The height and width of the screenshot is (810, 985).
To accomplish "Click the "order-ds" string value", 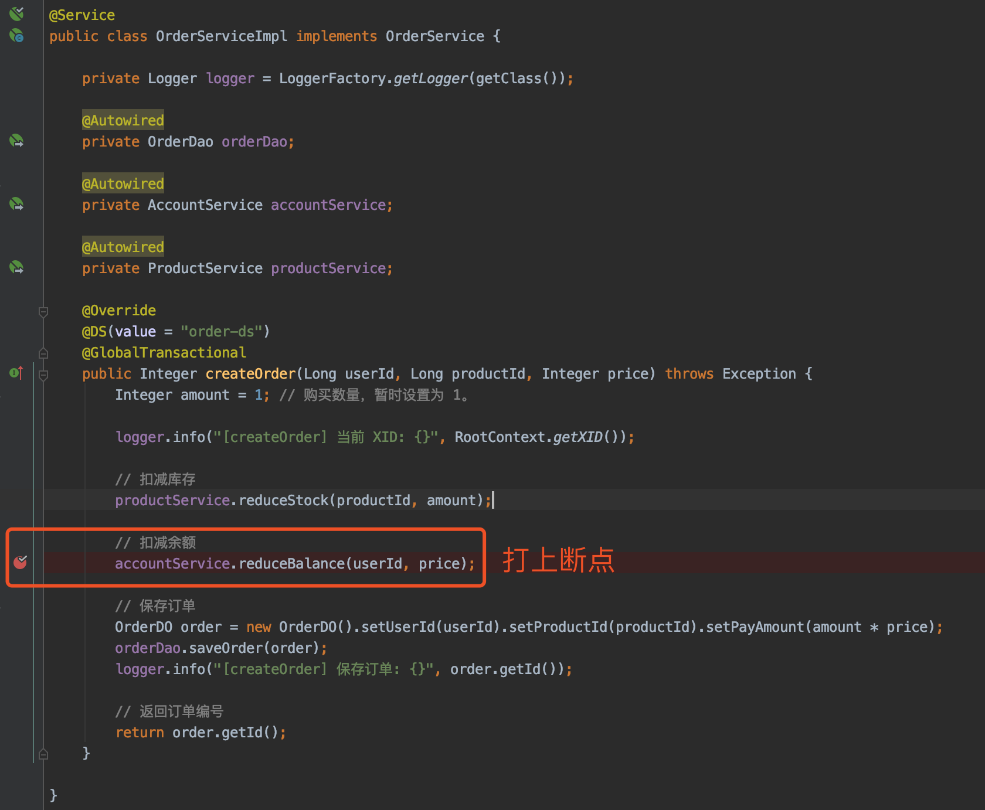I will 222,331.
